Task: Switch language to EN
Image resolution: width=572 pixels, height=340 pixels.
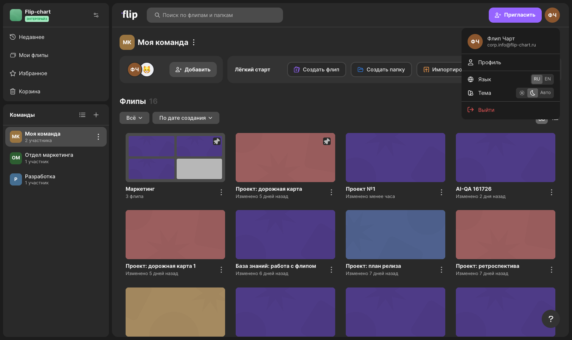Action: click(548, 79)
